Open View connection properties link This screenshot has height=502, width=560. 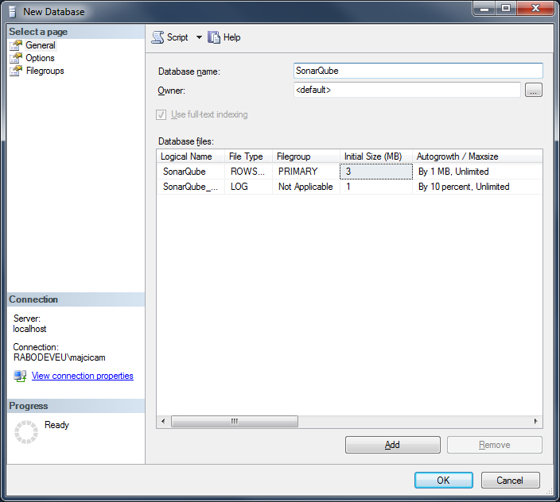[83, 376]
